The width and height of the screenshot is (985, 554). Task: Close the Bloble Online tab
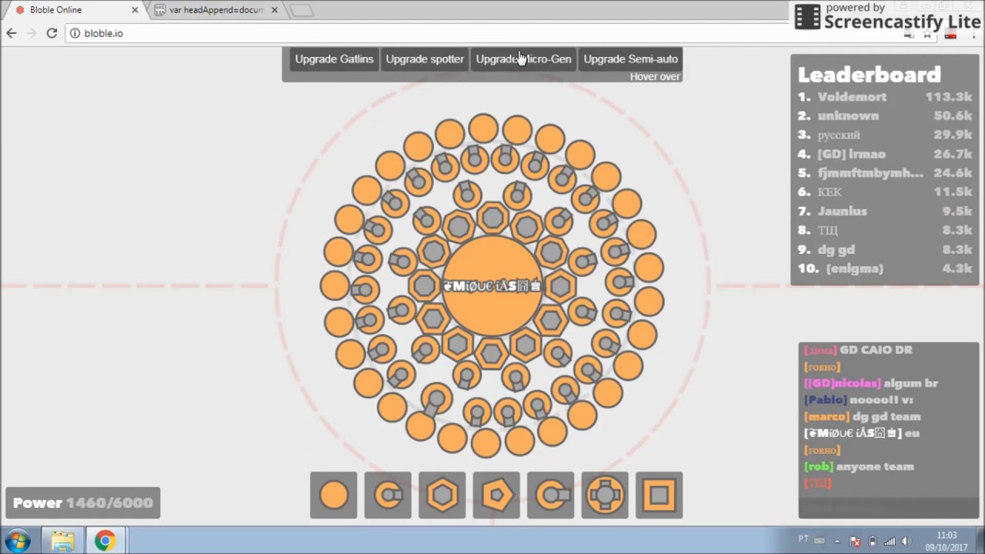pos(135,10)
